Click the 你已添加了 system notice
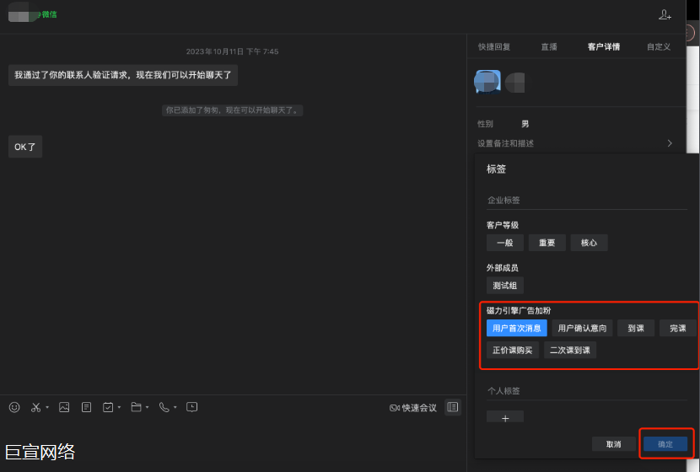The height and width of the screenshot is (472, 700). click(x=232, y=110)
